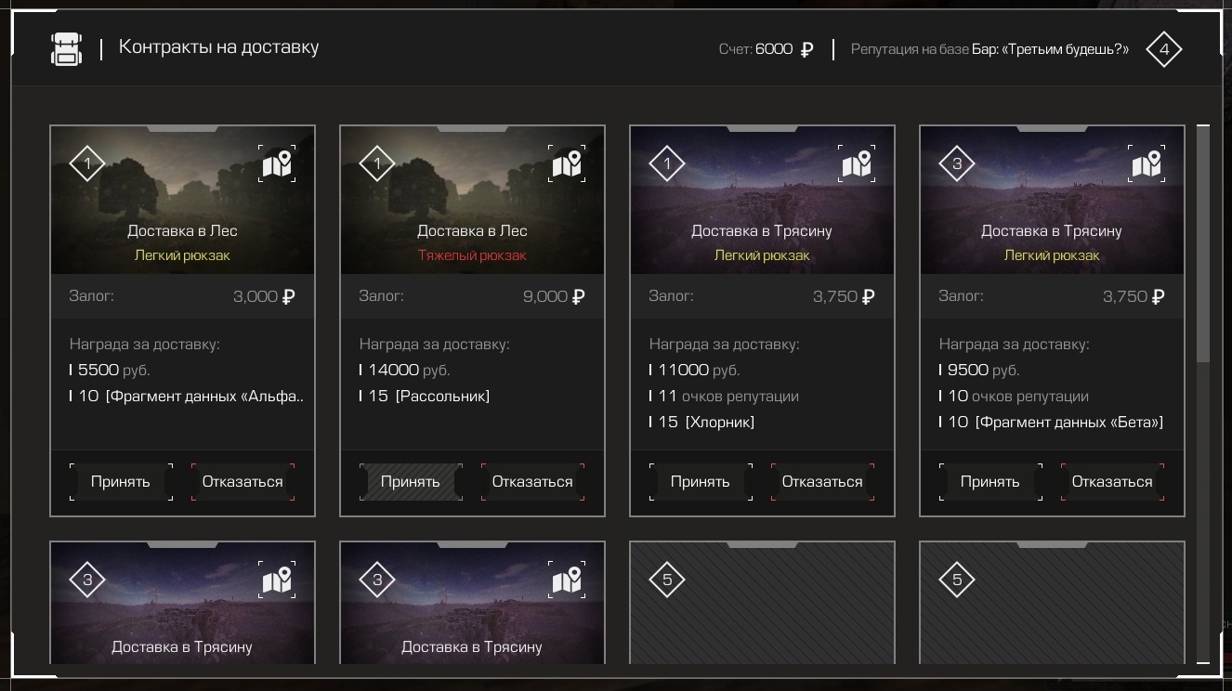
Task: Click the backpack icon beside "Контракты на доставку"
Action: point(67,48)
